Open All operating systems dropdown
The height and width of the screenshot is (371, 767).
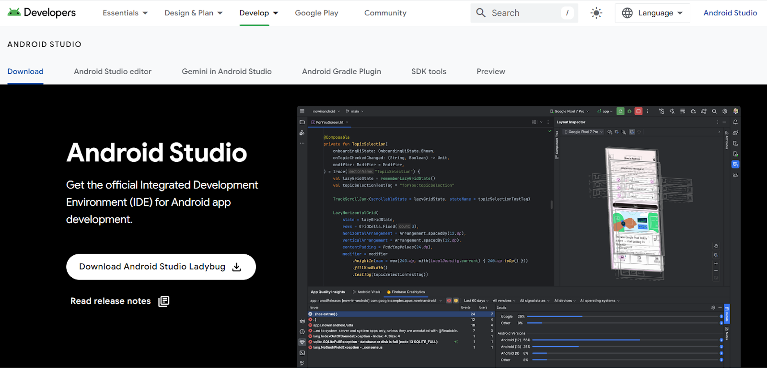click(x=600, y=301)
